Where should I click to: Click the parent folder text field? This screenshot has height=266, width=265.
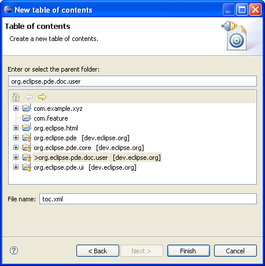(132, 81)
